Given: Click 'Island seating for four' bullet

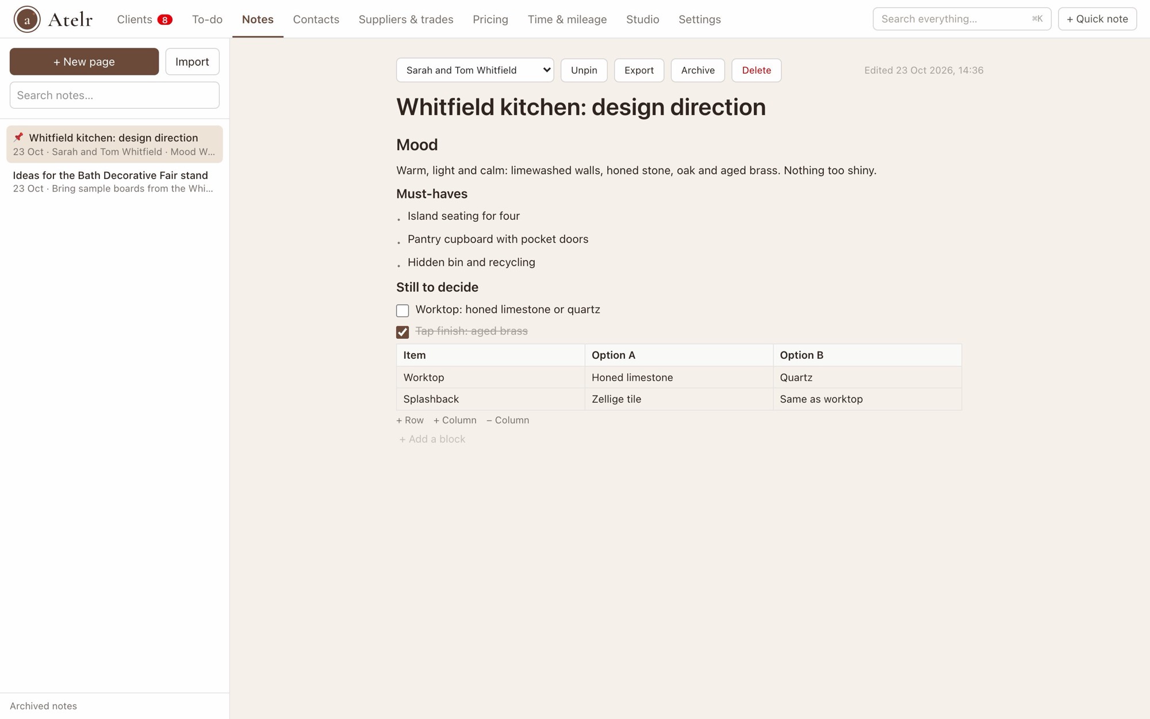Looking at the screenshot, I should coord(463,216).
